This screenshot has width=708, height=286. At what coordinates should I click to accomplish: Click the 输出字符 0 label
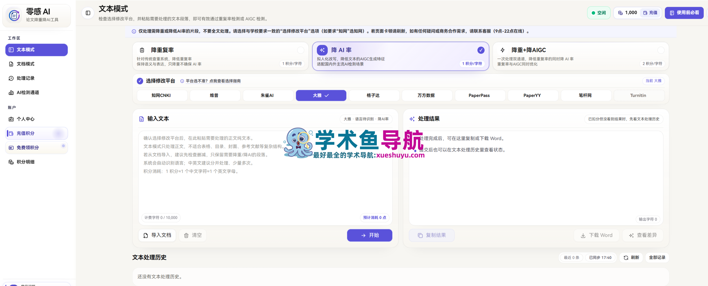648,219
